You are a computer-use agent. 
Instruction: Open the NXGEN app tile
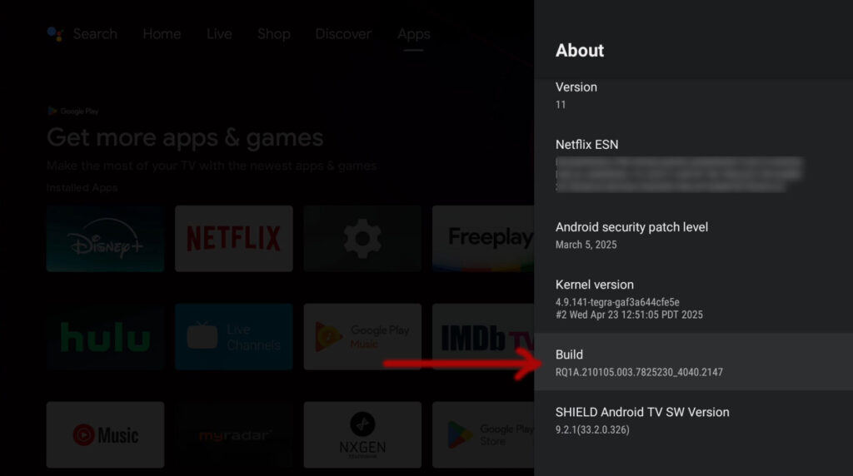(362, 434)
